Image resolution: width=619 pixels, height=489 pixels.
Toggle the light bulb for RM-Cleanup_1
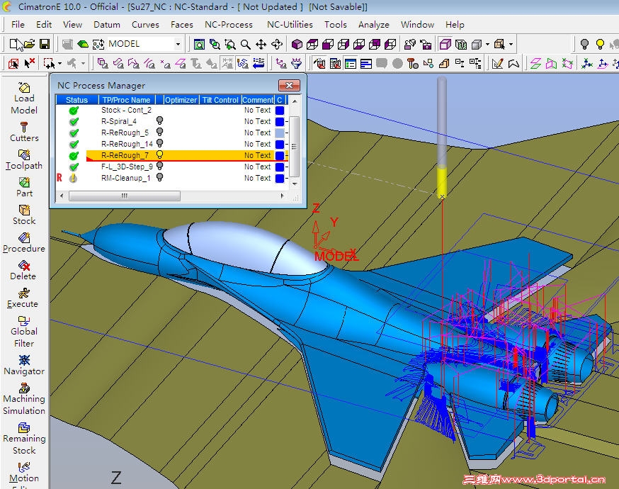click(x=159, y=177)
